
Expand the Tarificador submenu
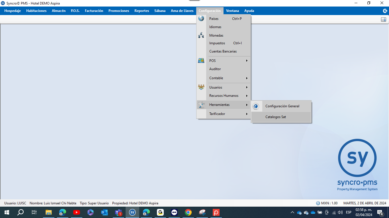[224, 114]
